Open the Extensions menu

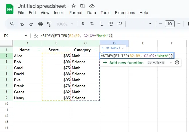click(x=125, y=13)
